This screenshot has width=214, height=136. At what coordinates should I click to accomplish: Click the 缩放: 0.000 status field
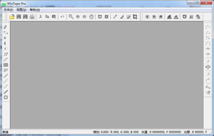[x=101, y=132]
